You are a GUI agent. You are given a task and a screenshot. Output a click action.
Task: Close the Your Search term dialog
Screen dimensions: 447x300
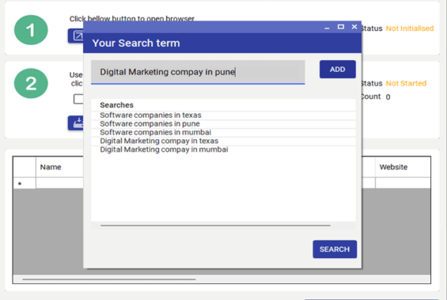354,27
